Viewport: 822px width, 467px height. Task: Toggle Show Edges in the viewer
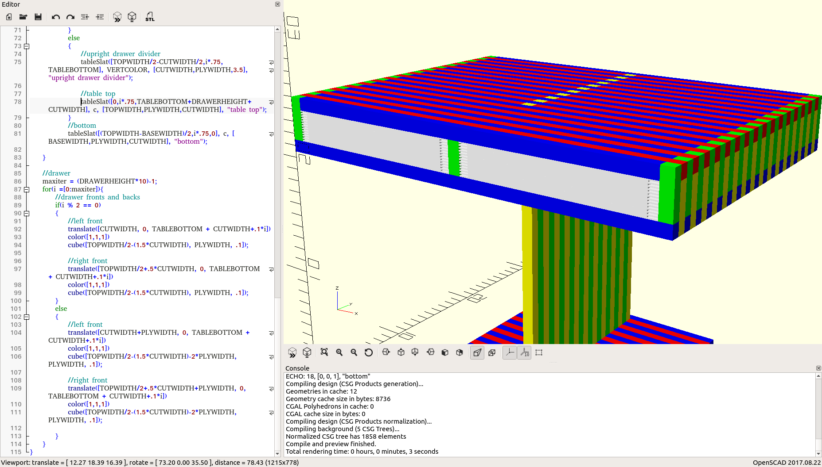(539, 352)
